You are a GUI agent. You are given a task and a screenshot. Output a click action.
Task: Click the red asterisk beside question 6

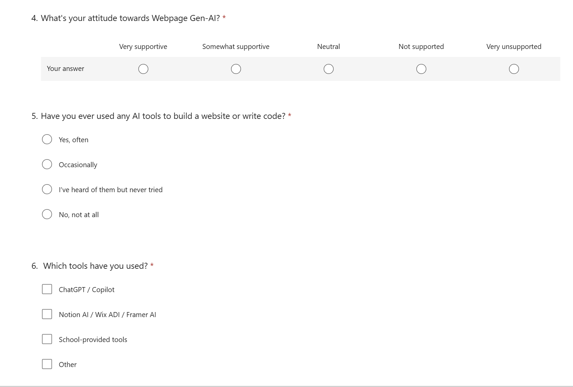tap(152, 265)
